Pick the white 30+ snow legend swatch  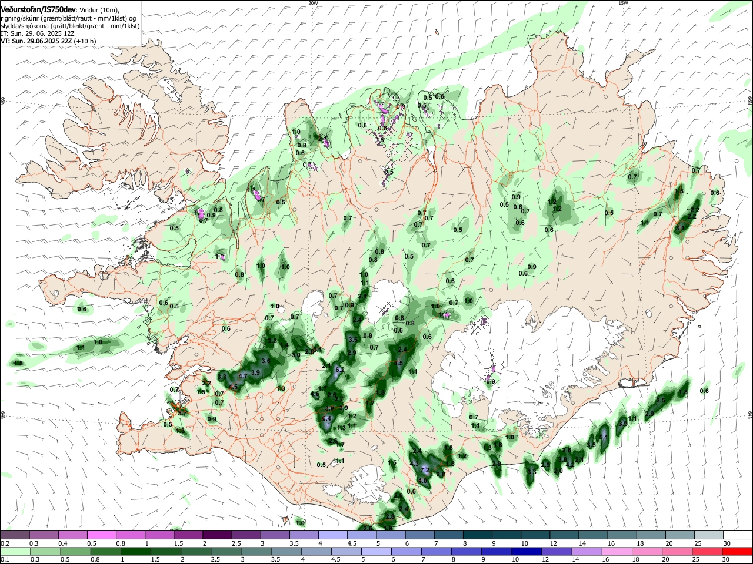point(738,535)
